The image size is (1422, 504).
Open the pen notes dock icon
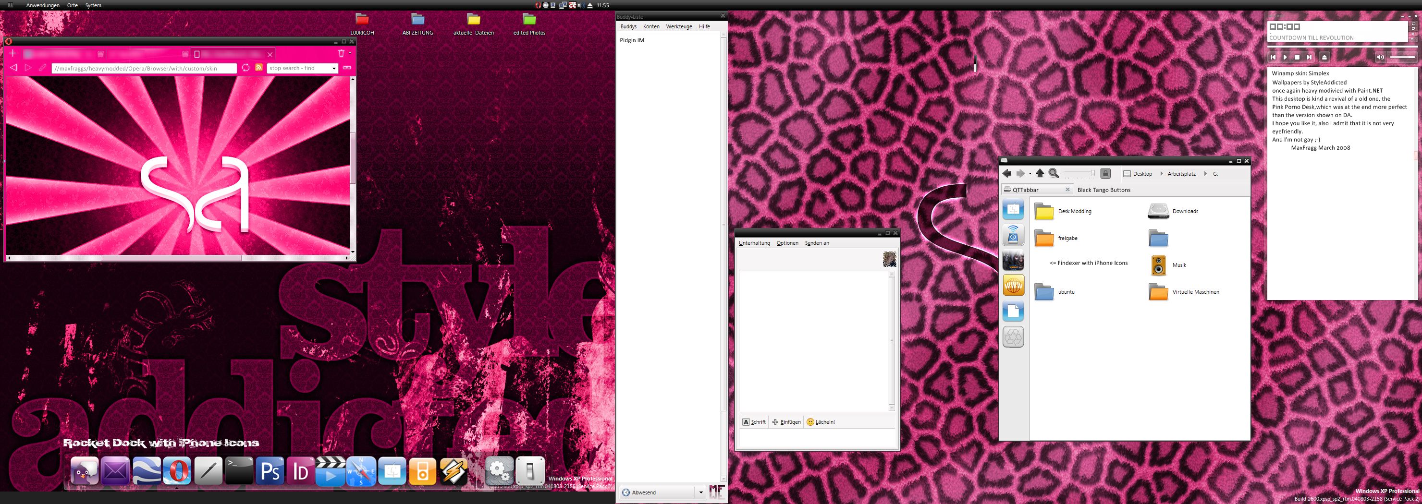208,471
